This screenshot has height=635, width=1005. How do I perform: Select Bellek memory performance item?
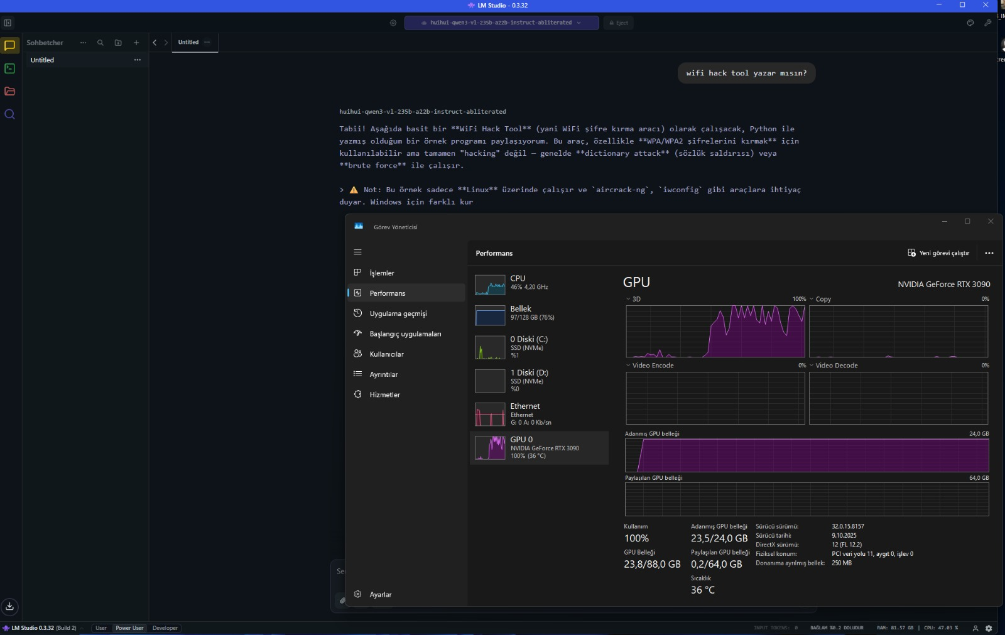pyautogui.click(x=539, y=315)
